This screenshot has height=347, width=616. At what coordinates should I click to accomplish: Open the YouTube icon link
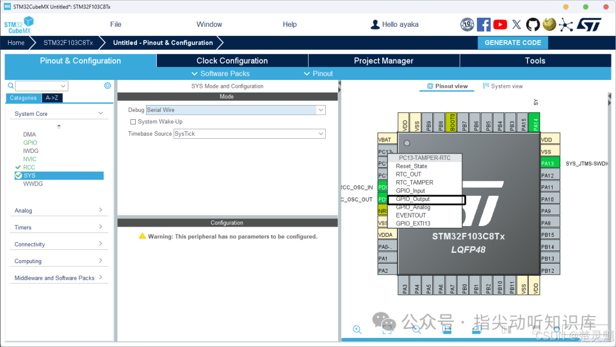[500, 25]
